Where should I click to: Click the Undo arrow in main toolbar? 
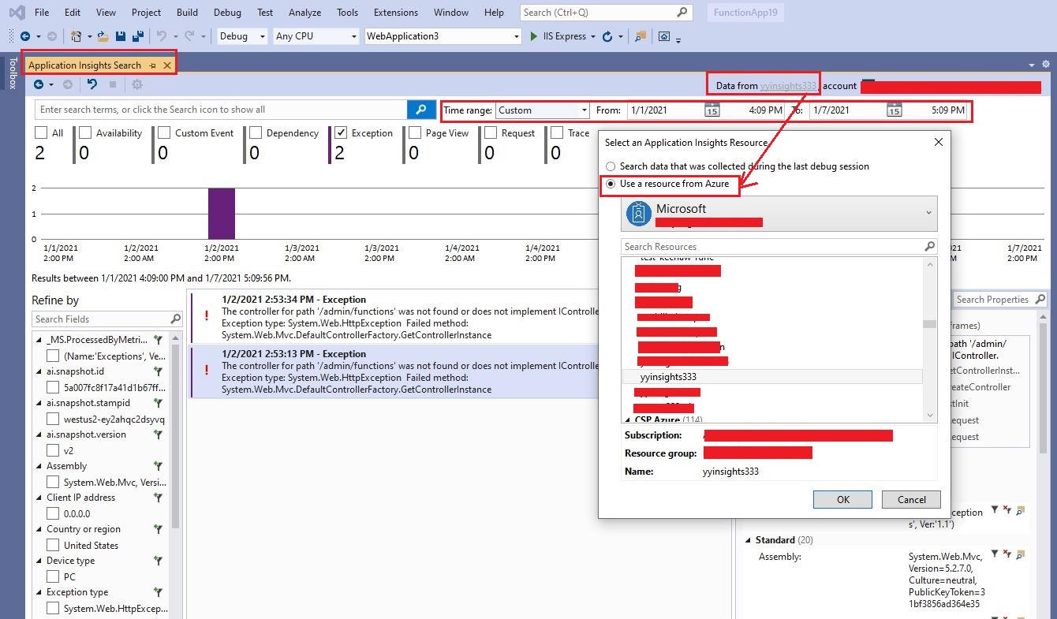[161, 36]
